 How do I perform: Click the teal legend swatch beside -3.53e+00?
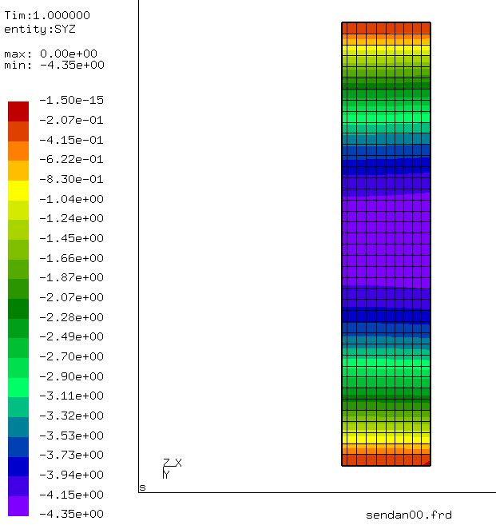coord(18,427)
